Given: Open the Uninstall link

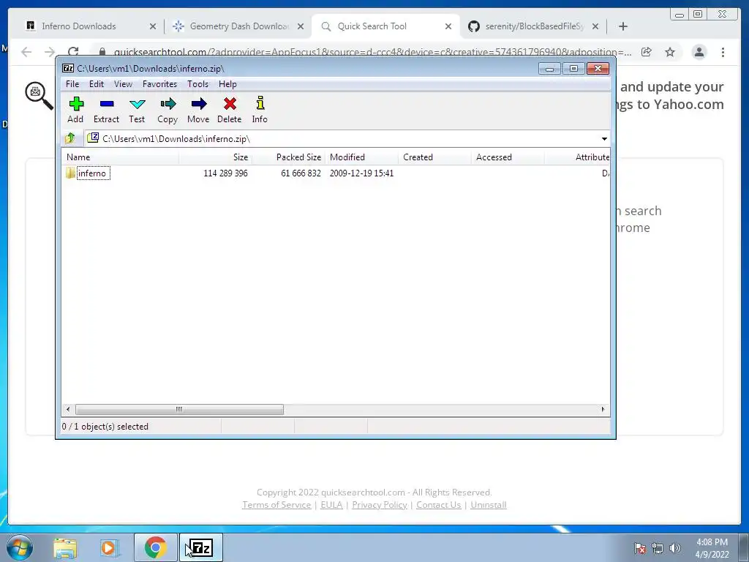Looking at the screenshot, I should pyautogui.click(x=488, y=505).
